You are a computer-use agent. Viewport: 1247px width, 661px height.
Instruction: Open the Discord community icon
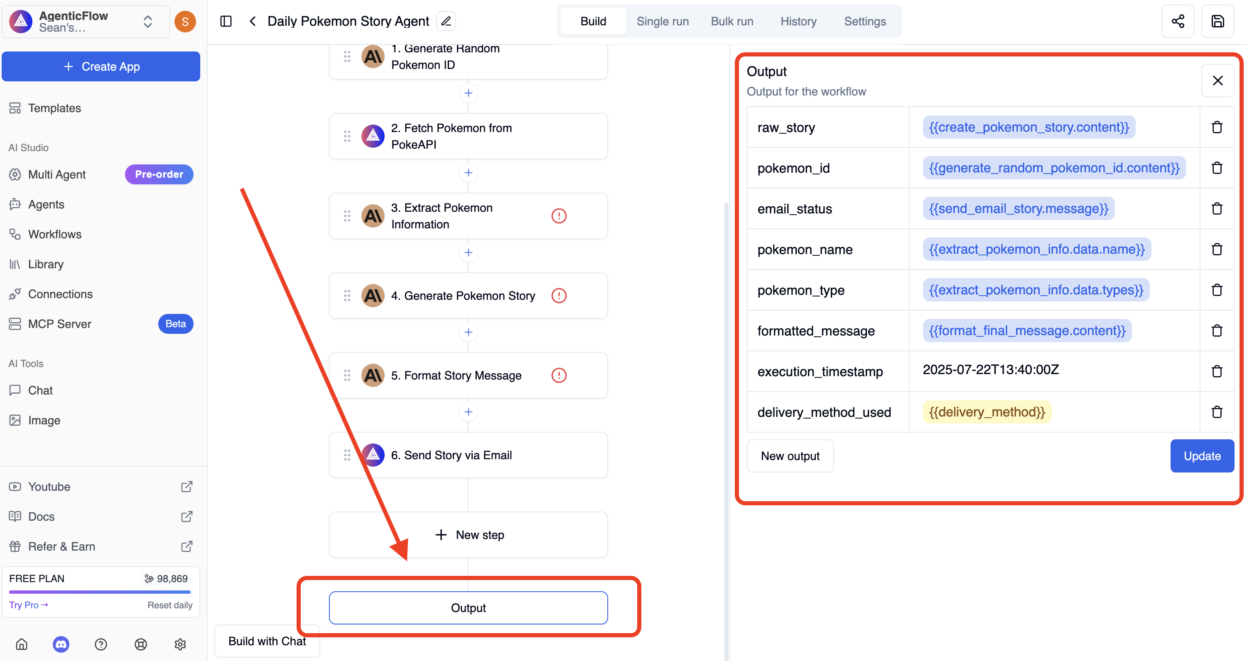click(x=61, y=644)
